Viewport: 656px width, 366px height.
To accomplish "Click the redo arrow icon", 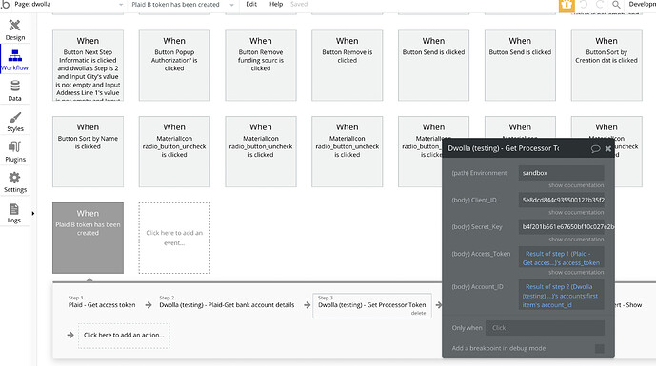I will [x=600, y=5].
